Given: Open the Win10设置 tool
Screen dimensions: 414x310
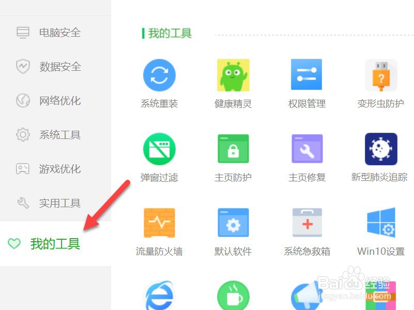Looking at the screenshot, I should click(380, 223).
